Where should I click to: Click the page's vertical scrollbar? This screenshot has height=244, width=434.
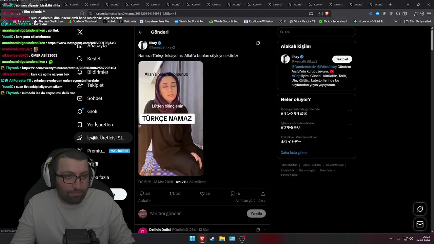coord(432,41)
